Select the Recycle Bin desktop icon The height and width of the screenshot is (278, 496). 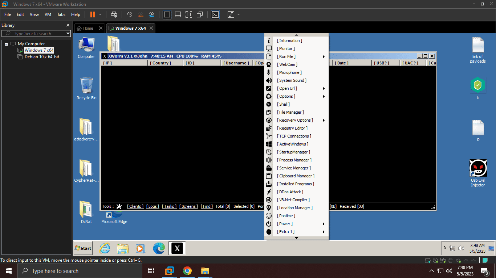(x=86, y=88)
